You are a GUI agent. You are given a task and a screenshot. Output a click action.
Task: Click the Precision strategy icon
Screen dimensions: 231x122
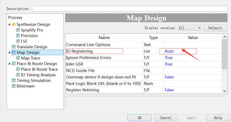(18, 36)
